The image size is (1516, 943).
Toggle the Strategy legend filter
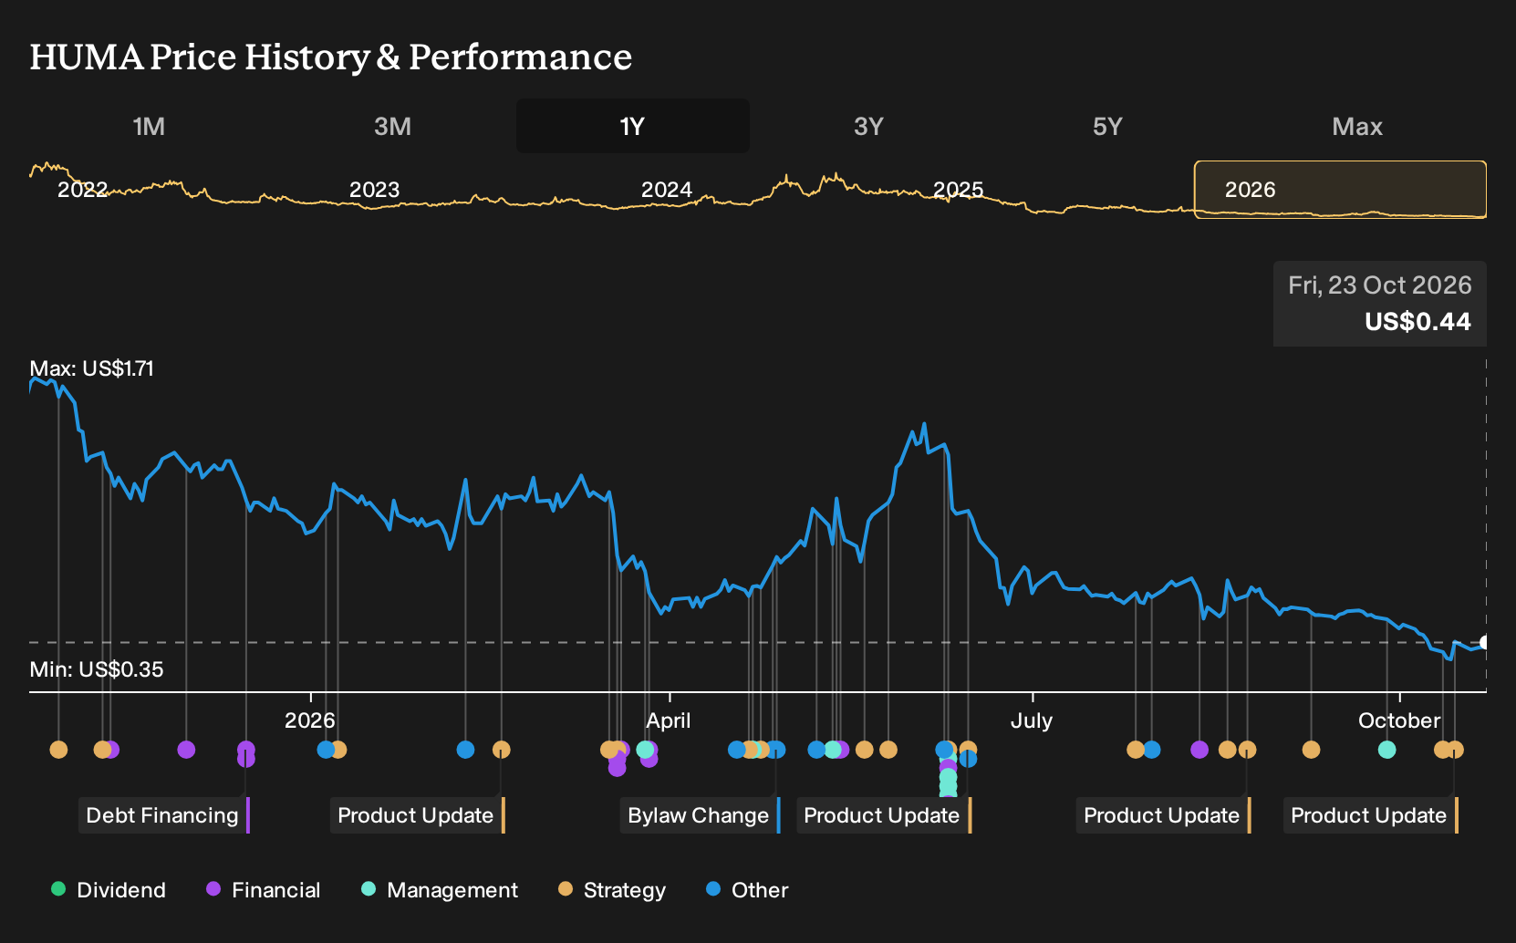(x=612, y=890)
